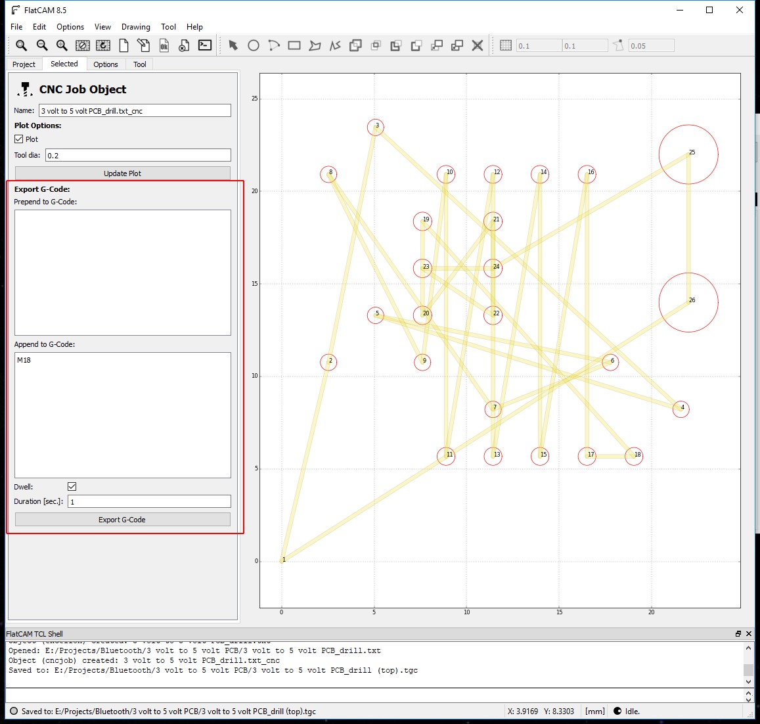The width and height of the screenshot is (760, 724).
Task: Click the TCL Shell command input line
Action: click(x=374, y=695)
